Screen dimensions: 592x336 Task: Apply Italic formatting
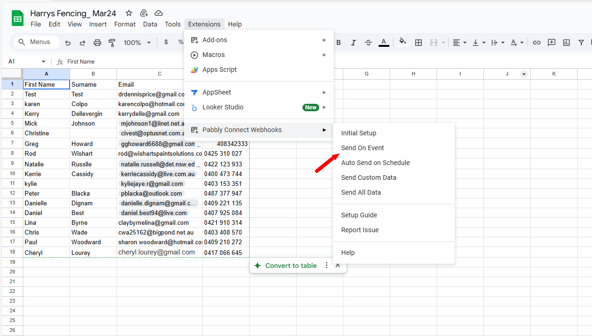(x=354, y=43)
